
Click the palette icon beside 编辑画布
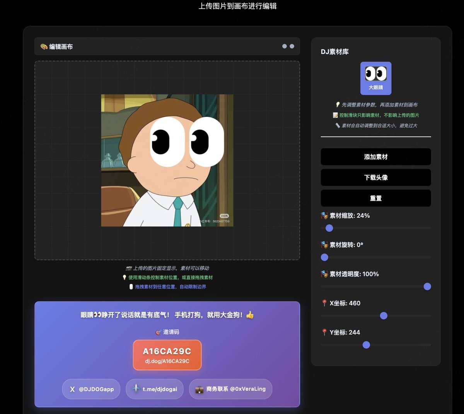pos(44,46)
